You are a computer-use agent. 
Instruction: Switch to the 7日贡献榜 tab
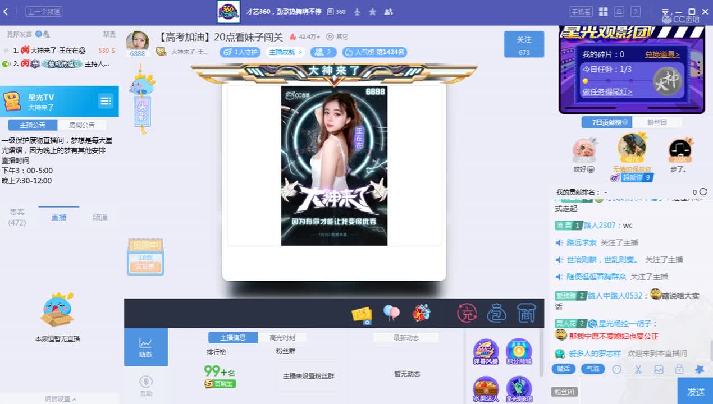click(607, 122)
